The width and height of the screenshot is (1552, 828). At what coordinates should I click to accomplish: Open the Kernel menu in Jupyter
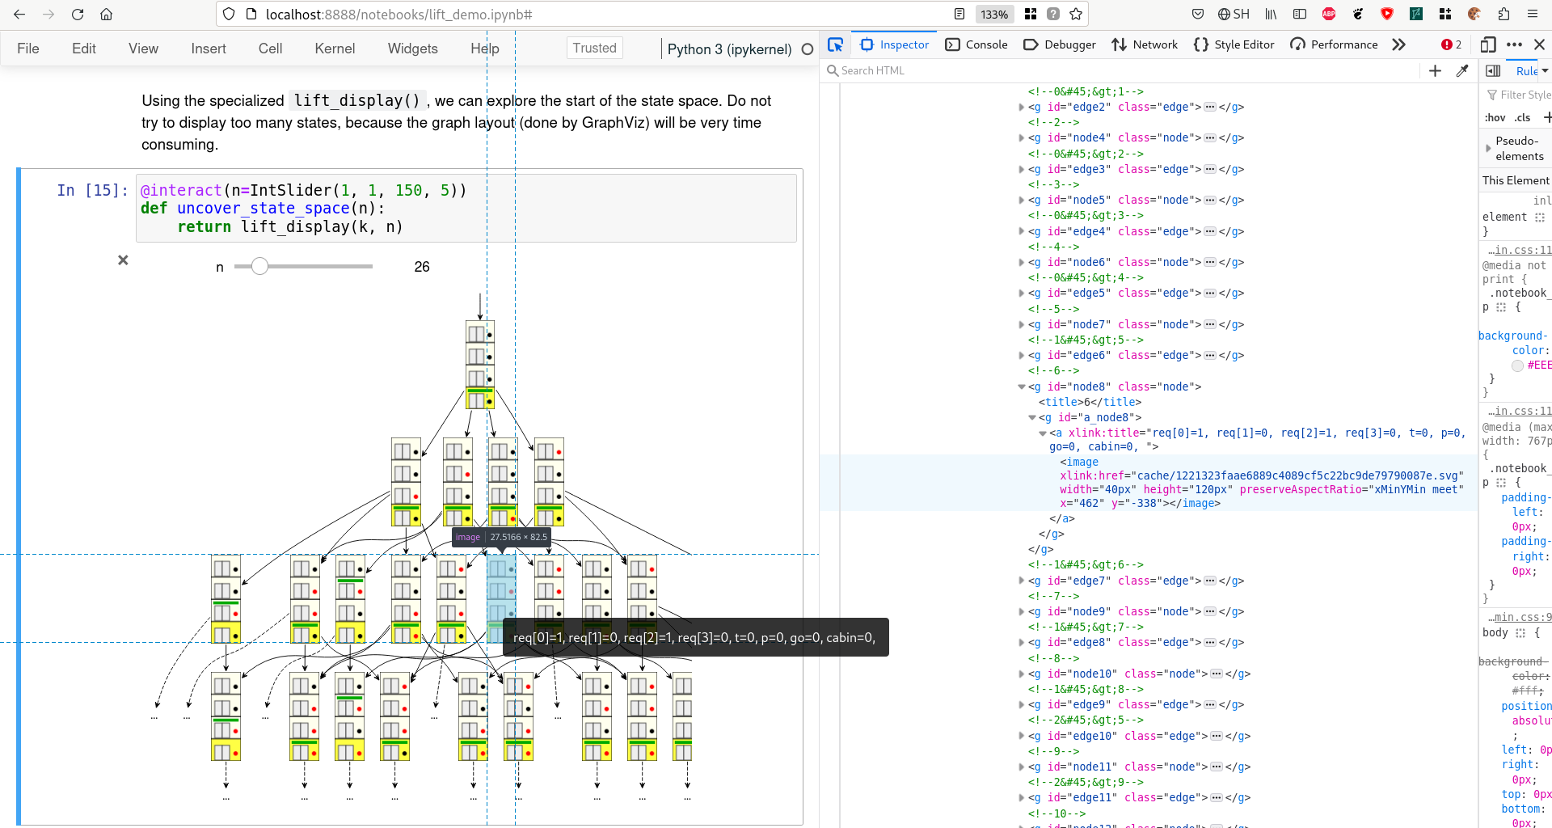(335, 49)
